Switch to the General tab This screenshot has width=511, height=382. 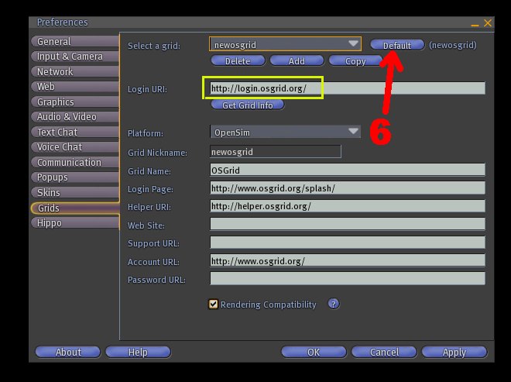coord(74,41)
